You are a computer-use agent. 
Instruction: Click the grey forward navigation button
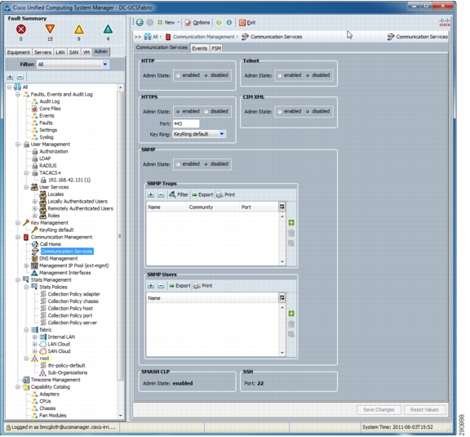pyautogui.click(x=150, y=22)
